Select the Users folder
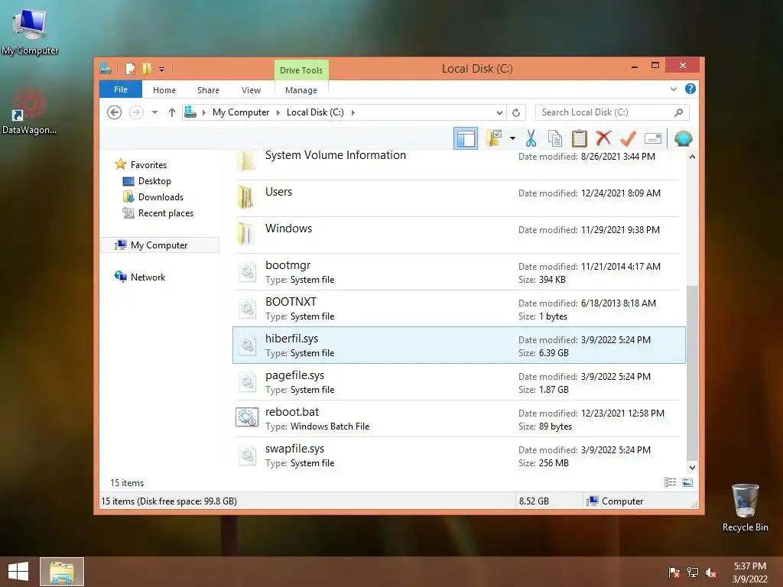This screenshot has height=587, width=783. tap(459, 198)
